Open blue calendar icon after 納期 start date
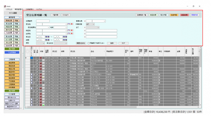This screenshot has width=211, height=116. click(x=46, y=40)
